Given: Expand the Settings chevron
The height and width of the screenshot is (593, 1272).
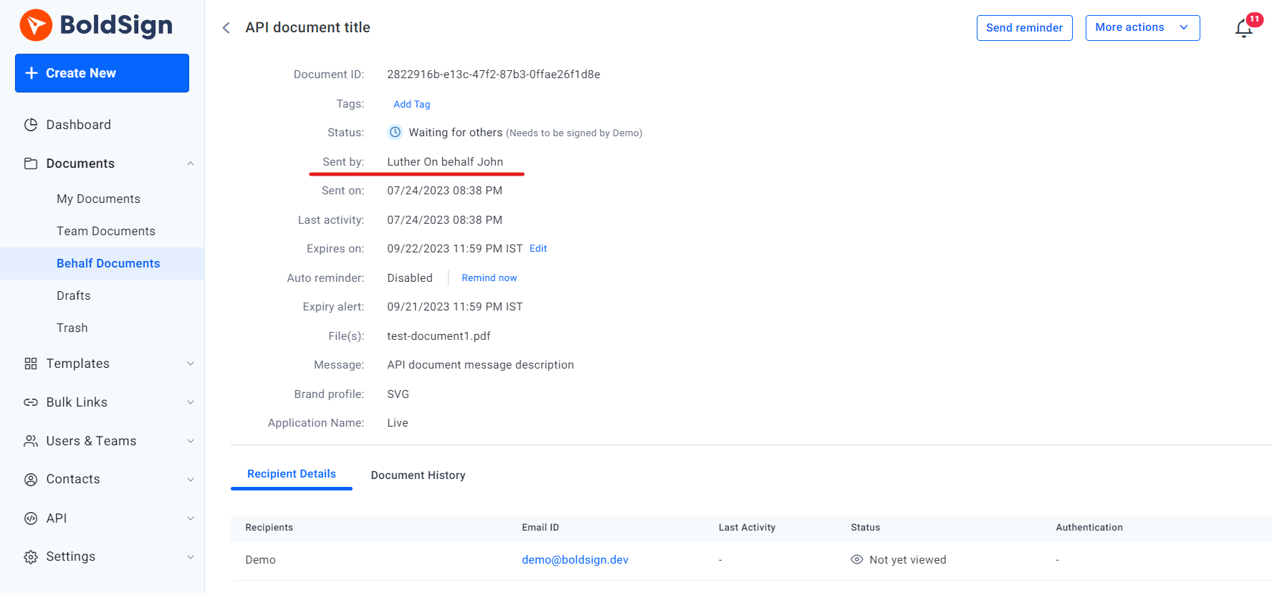Looking at the screenshot, I should click(x=191, y=557).
